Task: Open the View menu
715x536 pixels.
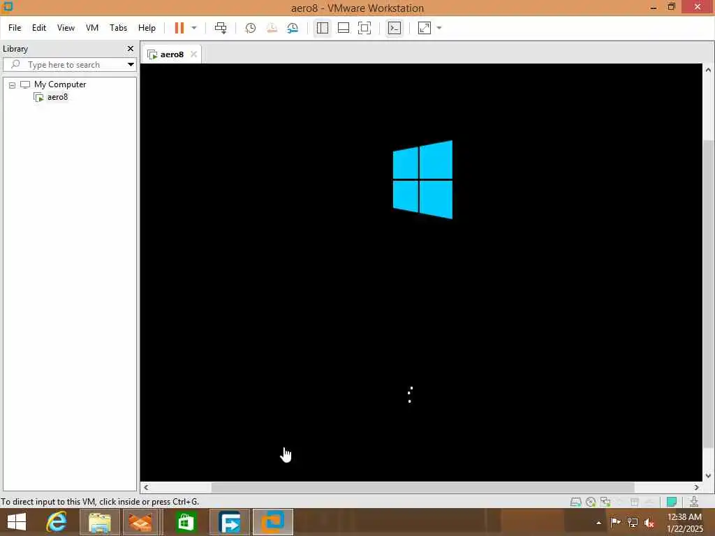Action: click(x=66, y=28)
